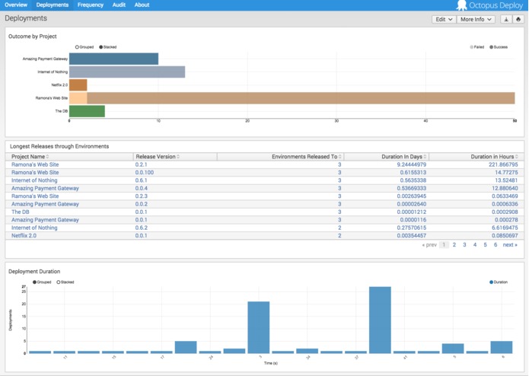Sort by Duration In Days arrows
The image size is (529, 376).
click(x=425, y=157)
